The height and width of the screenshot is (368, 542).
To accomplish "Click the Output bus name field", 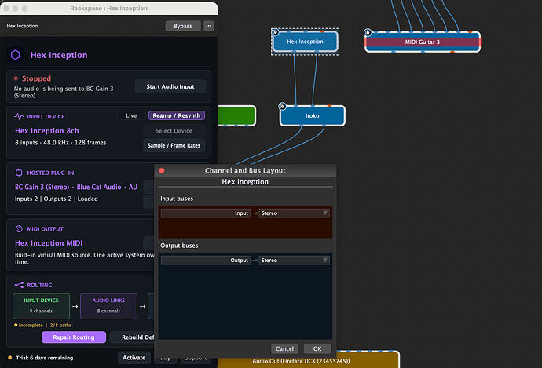I will tap(206, 261).
